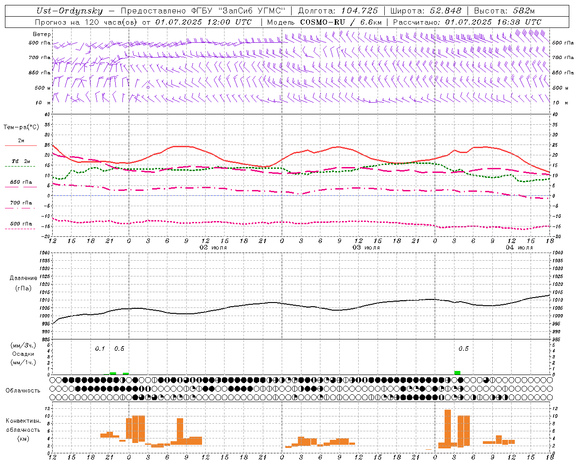
Task: Click "Рассчитано: 01.07.2025 16:38 UTC" timestamp
Action: [467, 22]
